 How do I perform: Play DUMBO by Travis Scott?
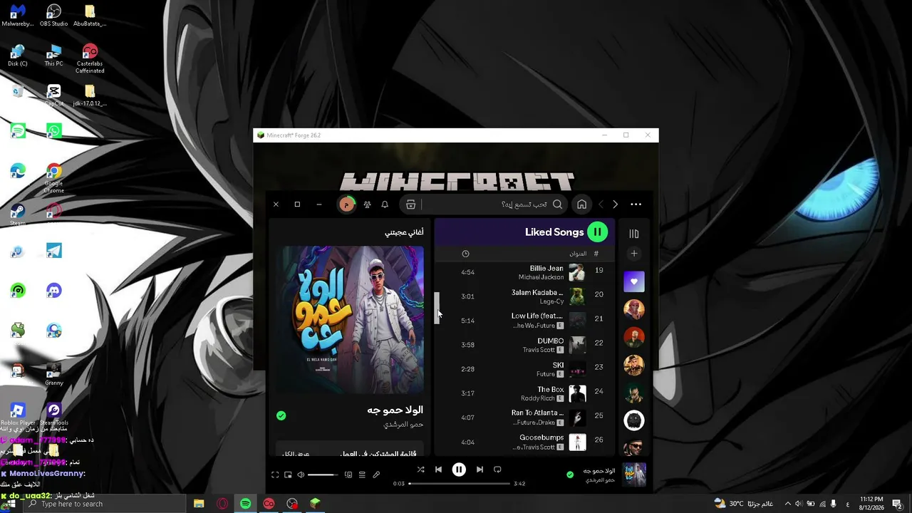[525, 345]
